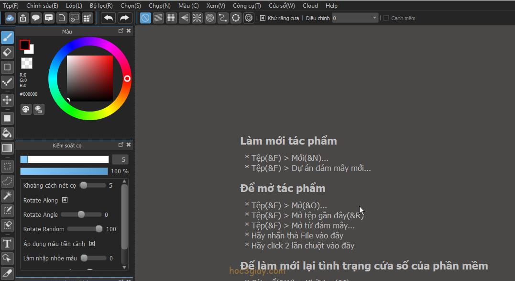This screenshot has height=281, width=515.
Task: Select the Bucket fill tool
Action: pos(7,133)
